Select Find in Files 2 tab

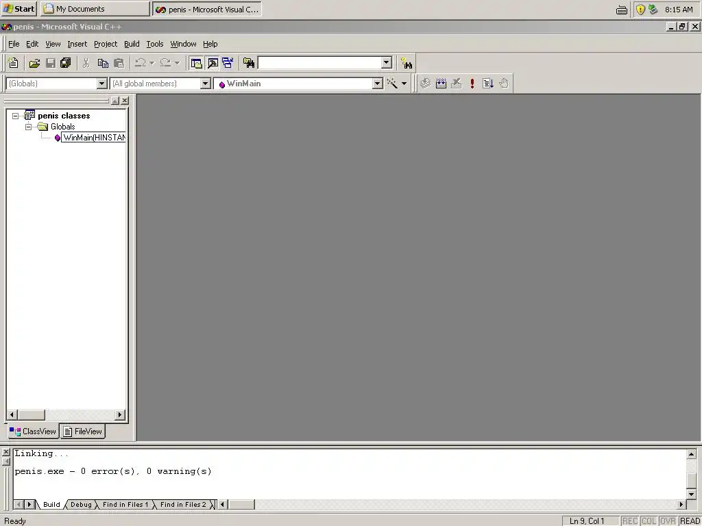pos(183,505)
